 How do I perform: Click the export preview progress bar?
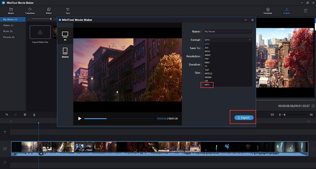119,118
